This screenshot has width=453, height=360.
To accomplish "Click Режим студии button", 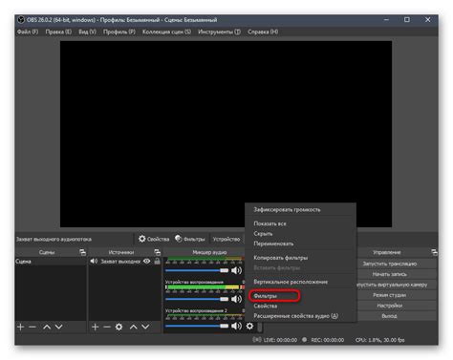I will tap(397, 295).
